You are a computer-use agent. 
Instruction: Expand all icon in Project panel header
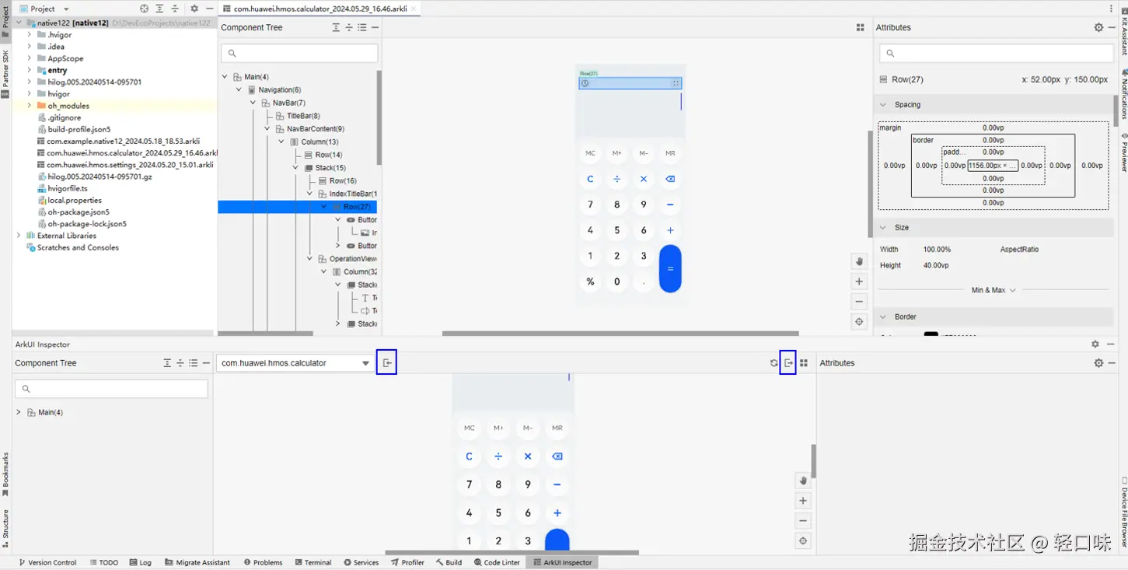pyautogui.click(x=159, y=9)
